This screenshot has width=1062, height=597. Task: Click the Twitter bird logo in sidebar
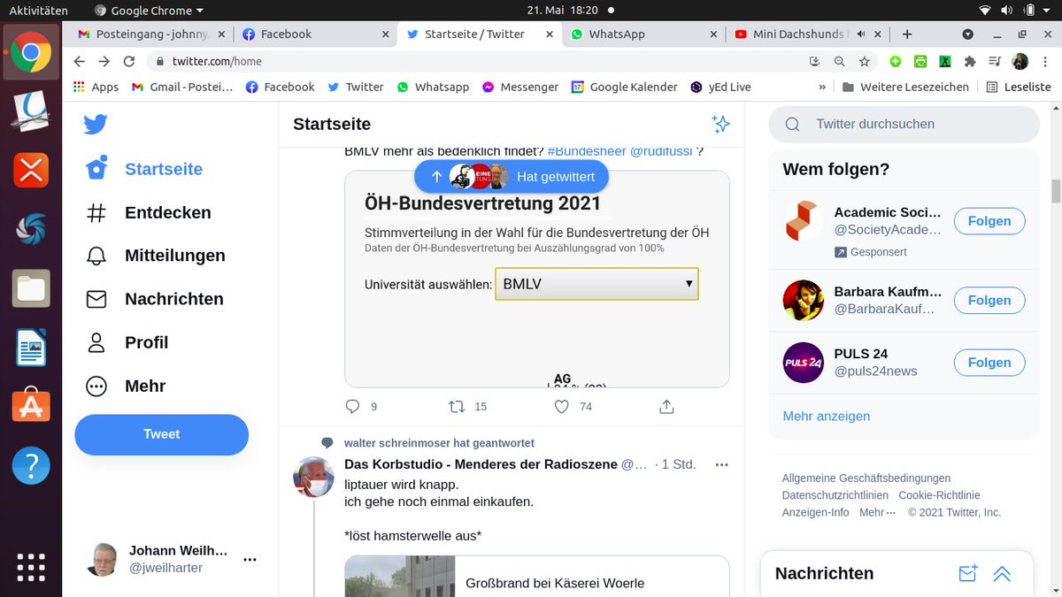click(96, 125)
